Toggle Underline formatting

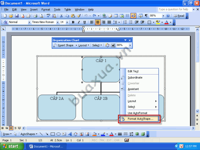point(85,22)
